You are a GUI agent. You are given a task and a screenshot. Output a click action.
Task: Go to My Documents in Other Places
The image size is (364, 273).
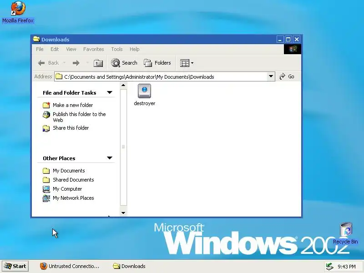pyautogui.click(x=69, y=171)
